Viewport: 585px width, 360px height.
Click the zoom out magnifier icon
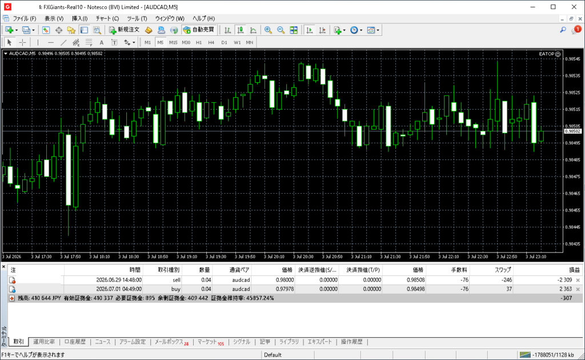click(x=281, y=30)
